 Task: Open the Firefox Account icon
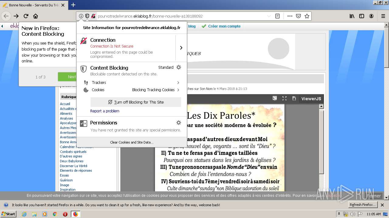pos(371,16)
